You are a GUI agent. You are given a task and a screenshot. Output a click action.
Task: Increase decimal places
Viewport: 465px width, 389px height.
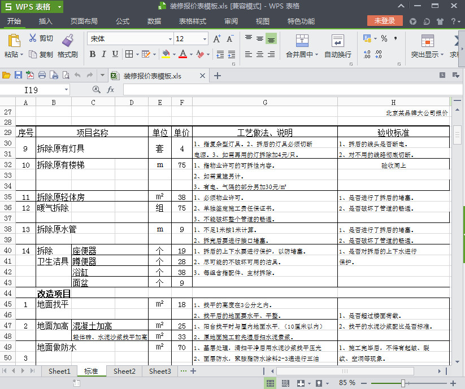tap(367, 54)
